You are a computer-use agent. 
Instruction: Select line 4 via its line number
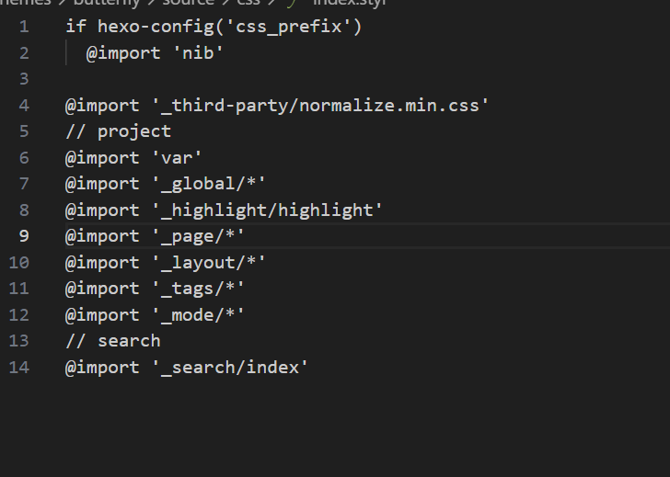click(23, 105)
